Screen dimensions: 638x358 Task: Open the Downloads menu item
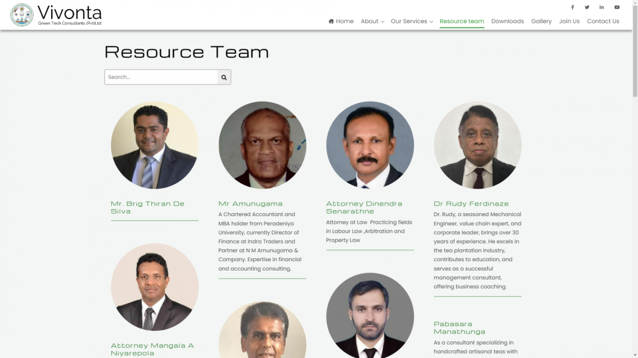click(507, 21)
